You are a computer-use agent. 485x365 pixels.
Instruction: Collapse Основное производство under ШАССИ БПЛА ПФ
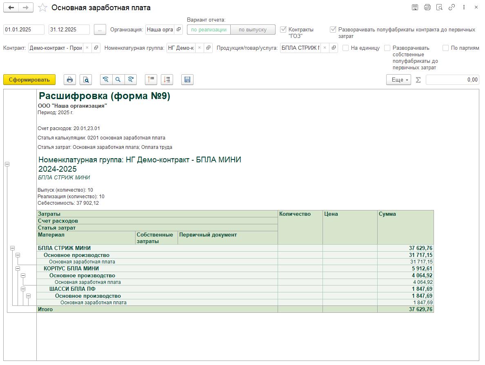pyautogui.click(x=29, y=296)
